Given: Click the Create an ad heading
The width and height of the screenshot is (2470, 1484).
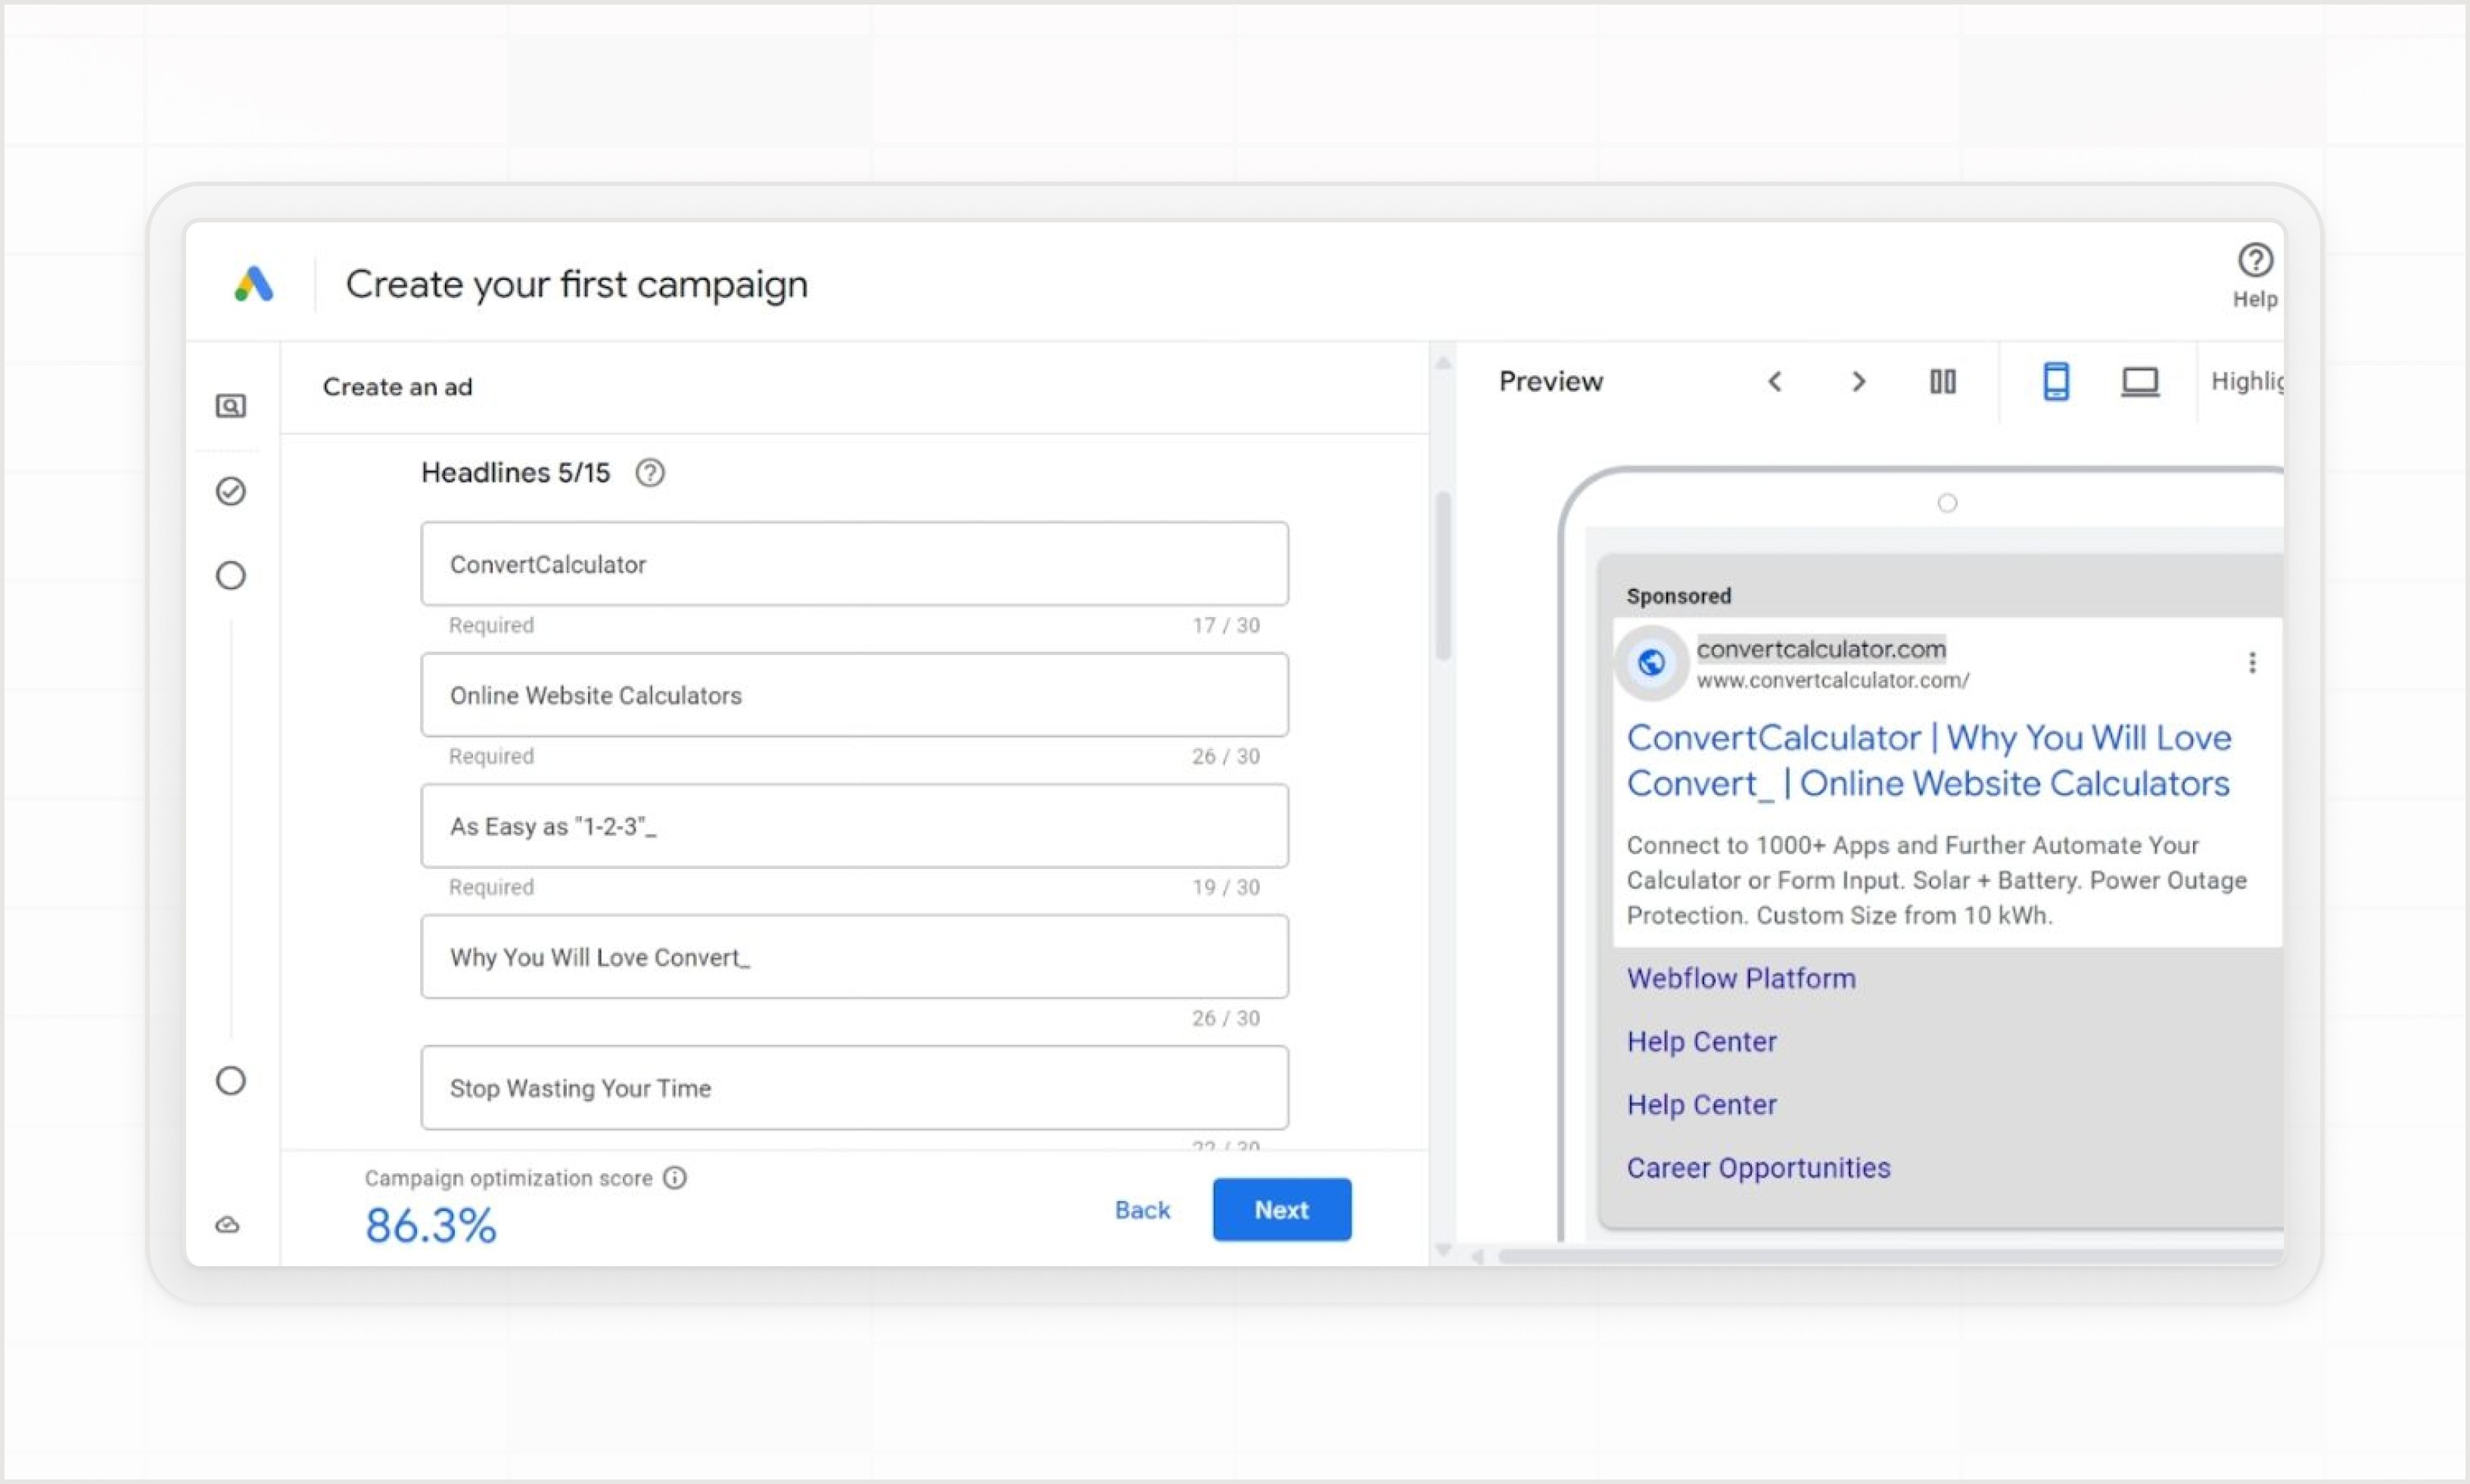Looking at the screenshot, I should tap(397, 387).
